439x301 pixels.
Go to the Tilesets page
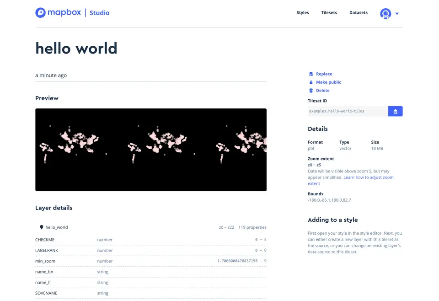click(329, 13)
